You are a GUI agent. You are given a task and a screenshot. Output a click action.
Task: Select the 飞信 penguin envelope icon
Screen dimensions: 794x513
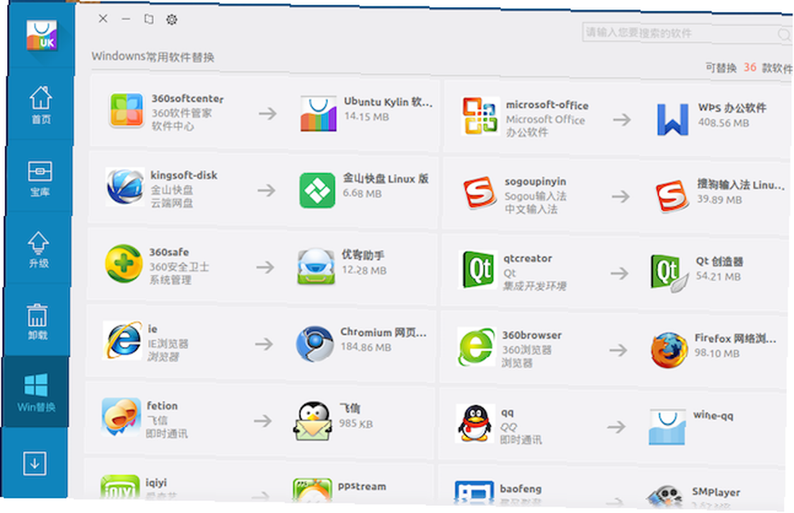click(313, 422)
